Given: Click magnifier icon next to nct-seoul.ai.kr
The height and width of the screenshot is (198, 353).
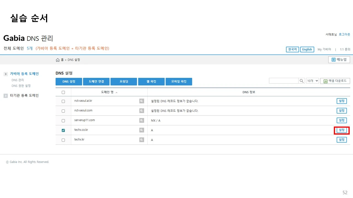Looking at the screenshot, I should point(141,101).
